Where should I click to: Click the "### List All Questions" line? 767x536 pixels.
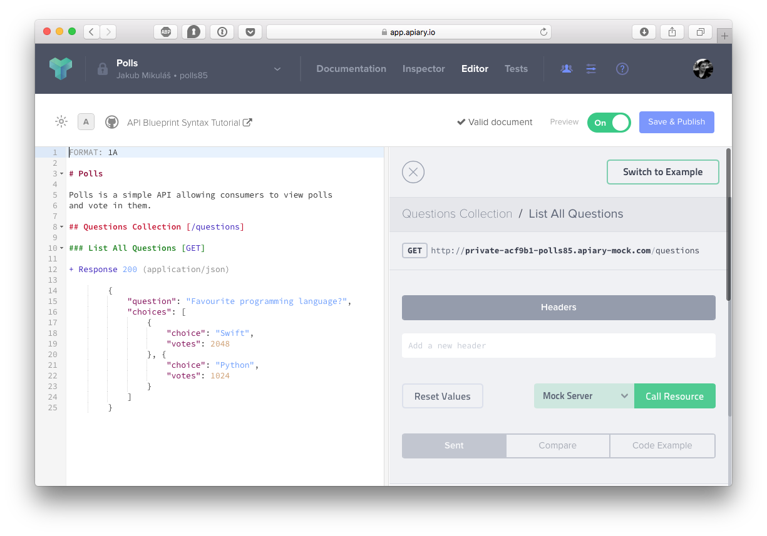click(x=137, y=248)
